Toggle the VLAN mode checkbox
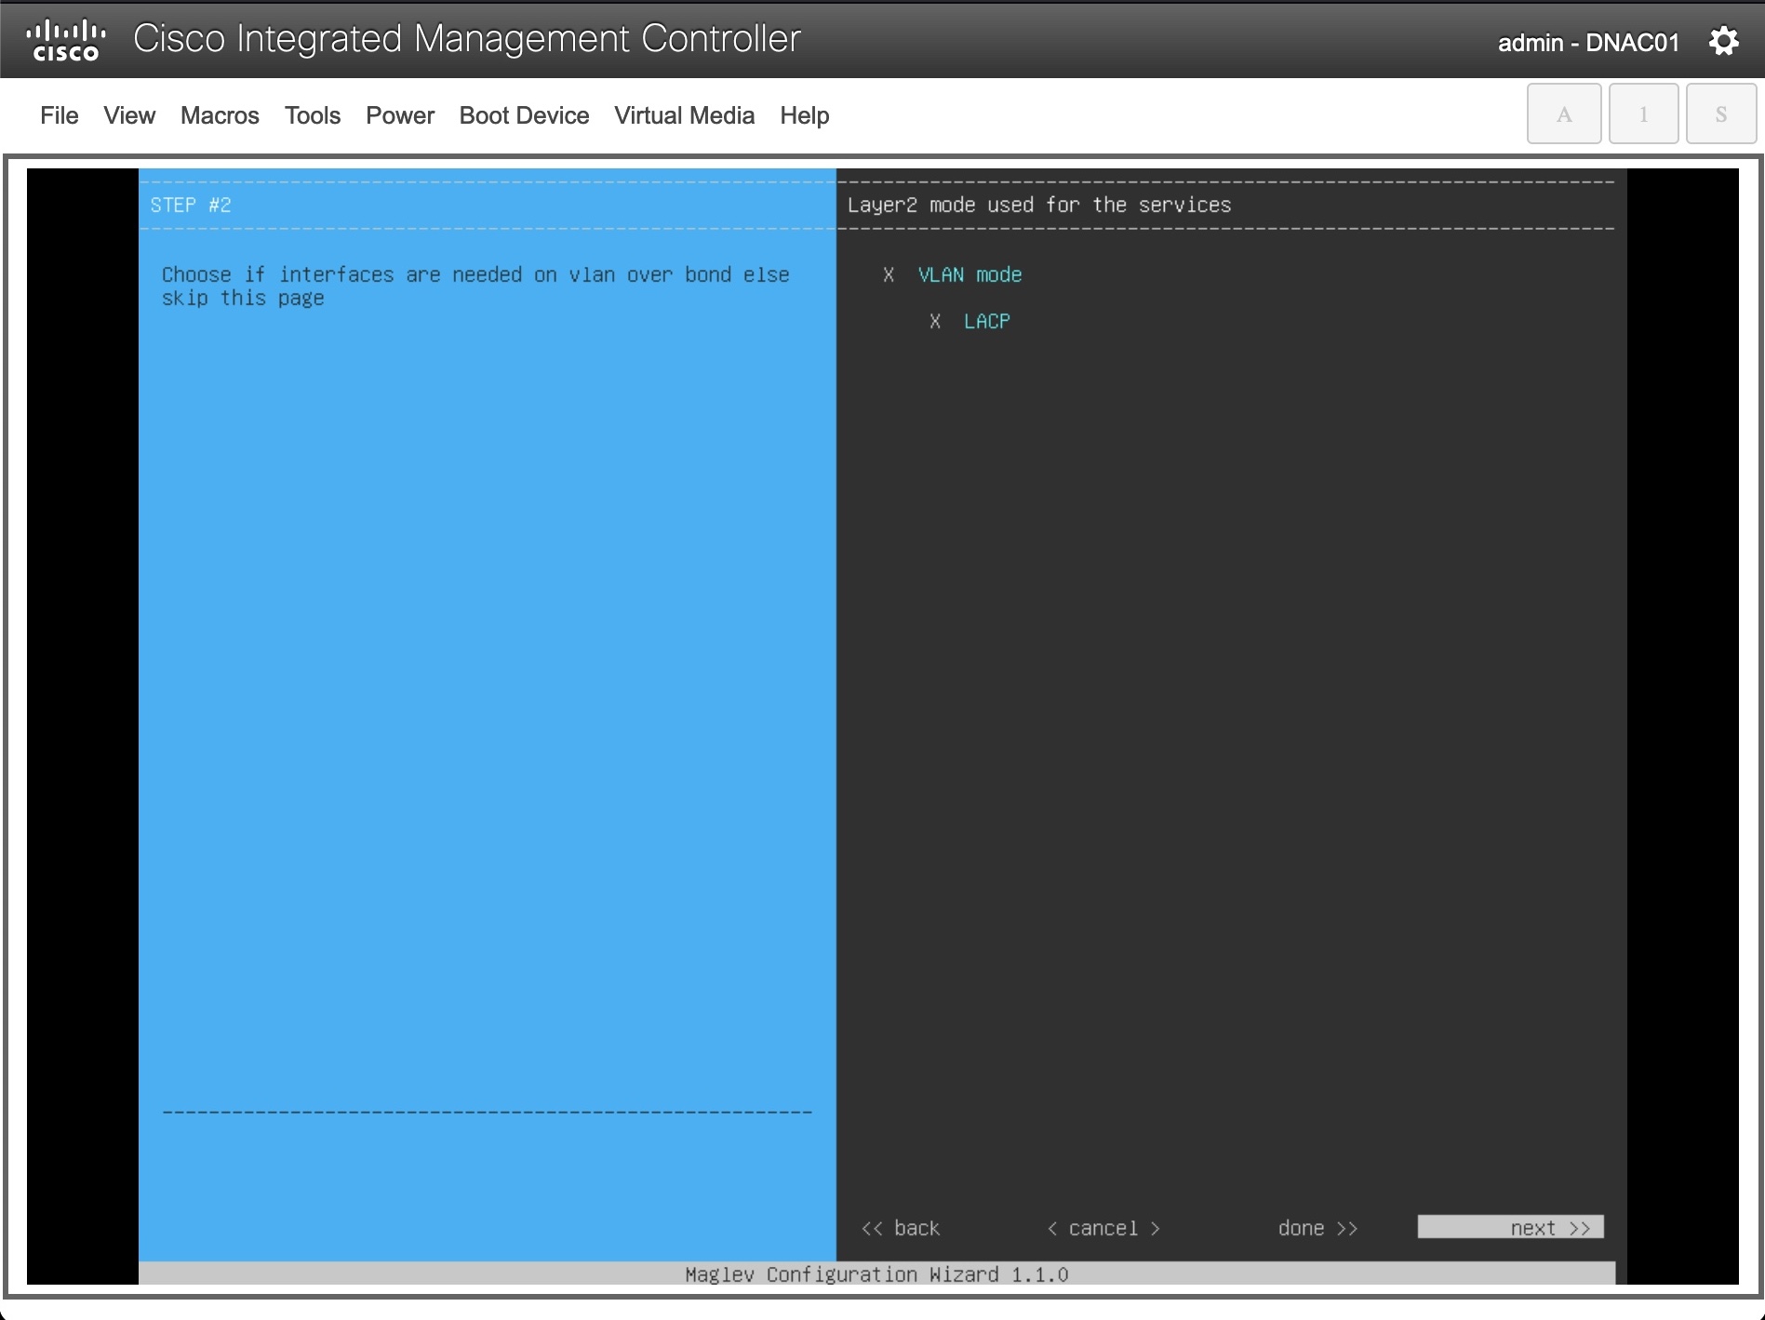 tap(889, 275)
